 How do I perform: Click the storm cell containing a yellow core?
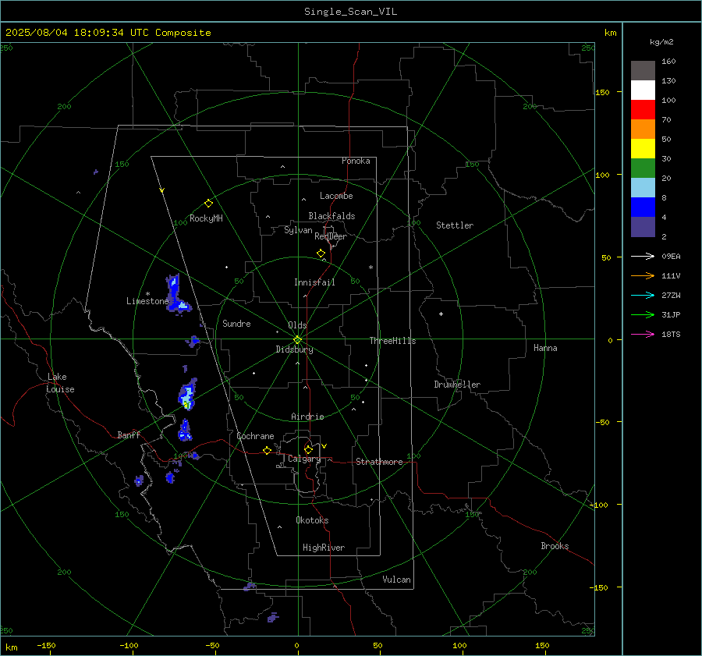(x=187, y=395)
